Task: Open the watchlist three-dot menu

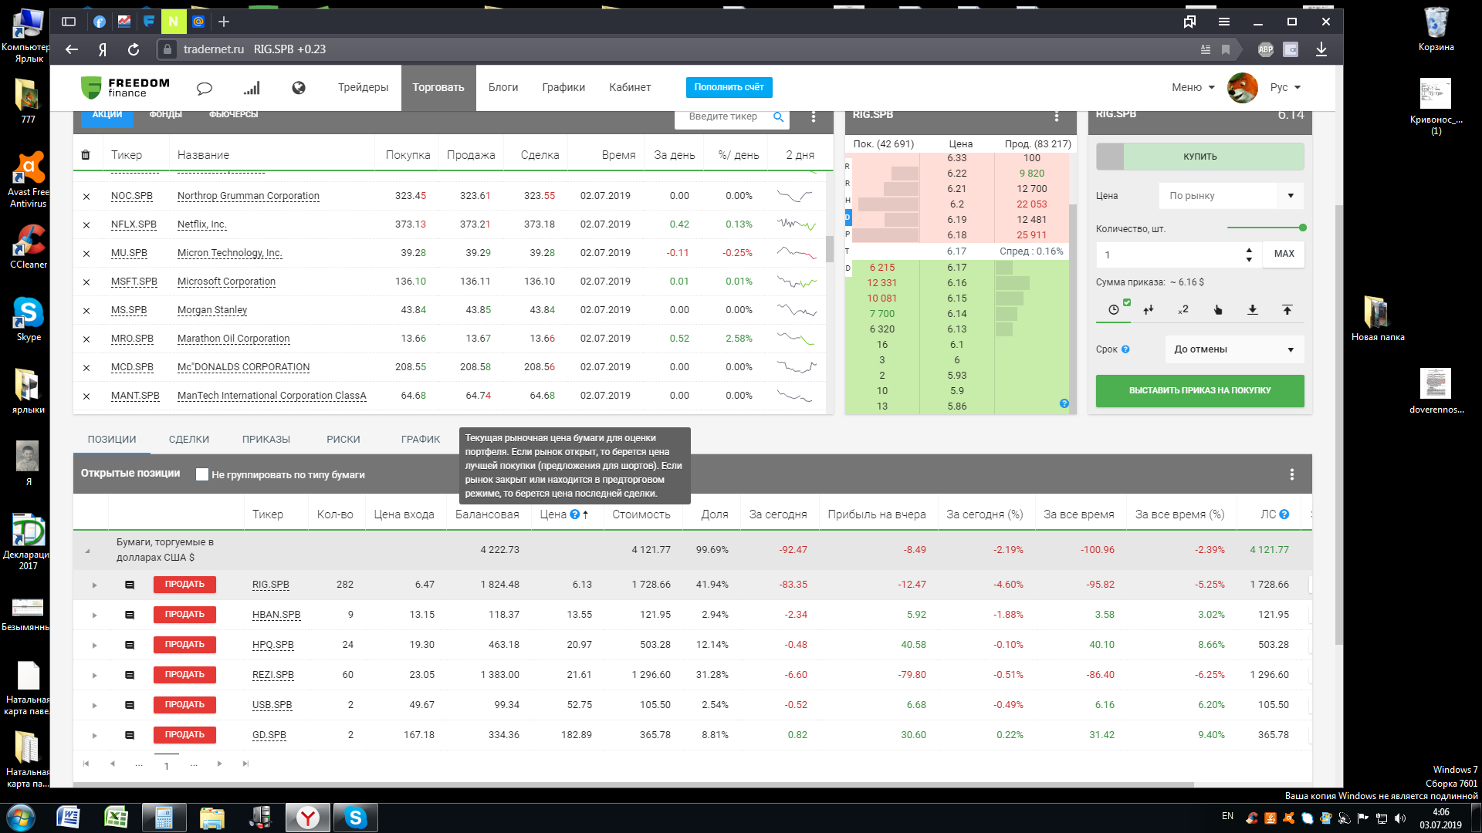Action: click(814, 116)
